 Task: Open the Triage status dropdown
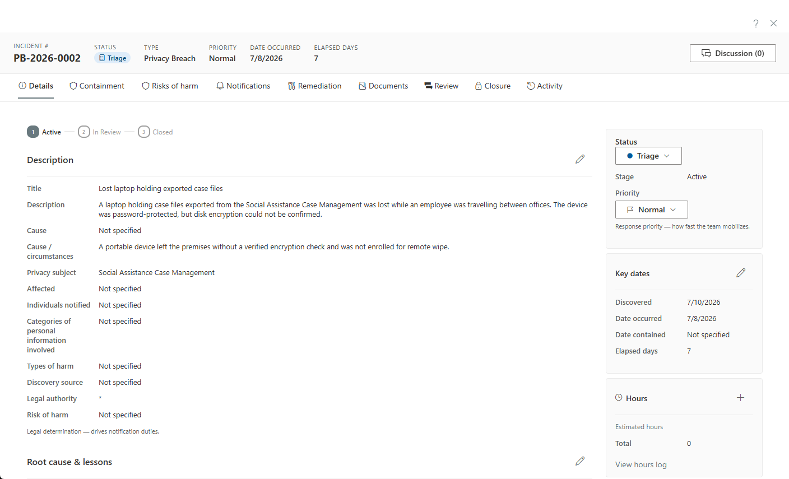click(x=648, y=156)
